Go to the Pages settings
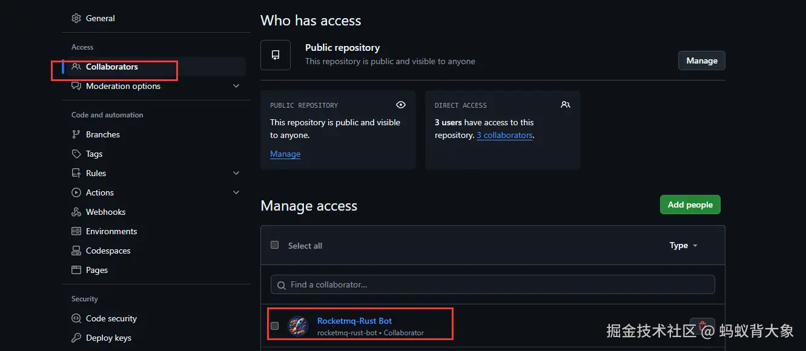This screenshot has width=806, height=351. click(x=97, y=270)
